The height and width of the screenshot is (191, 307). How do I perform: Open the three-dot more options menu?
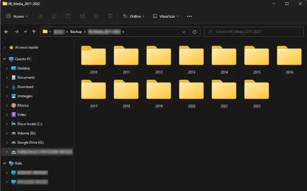pos(189,16)
